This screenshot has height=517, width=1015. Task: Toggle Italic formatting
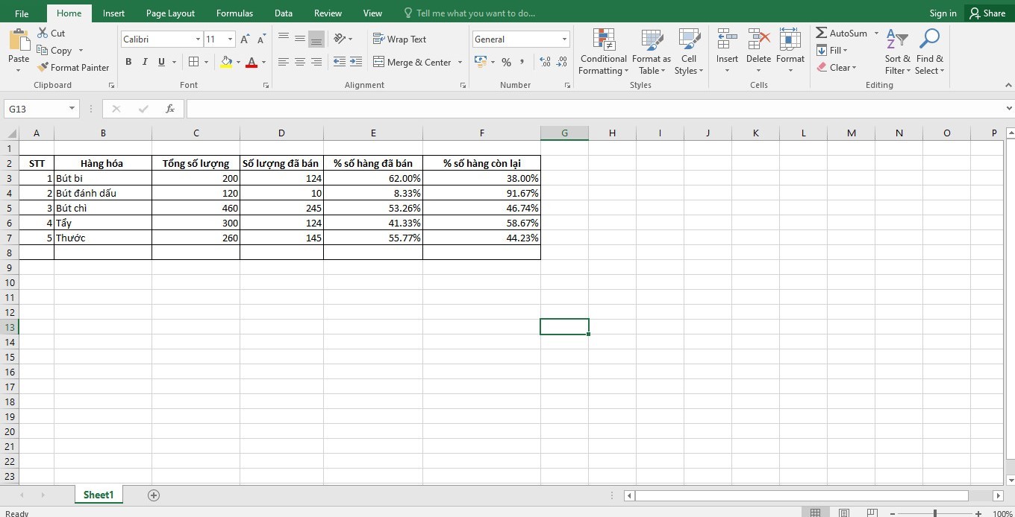point(145,62)
